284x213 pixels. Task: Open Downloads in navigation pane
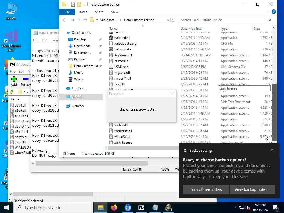tap(82, 46)
